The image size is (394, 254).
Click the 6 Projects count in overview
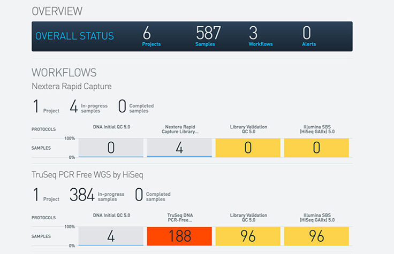tap(151, 36)
